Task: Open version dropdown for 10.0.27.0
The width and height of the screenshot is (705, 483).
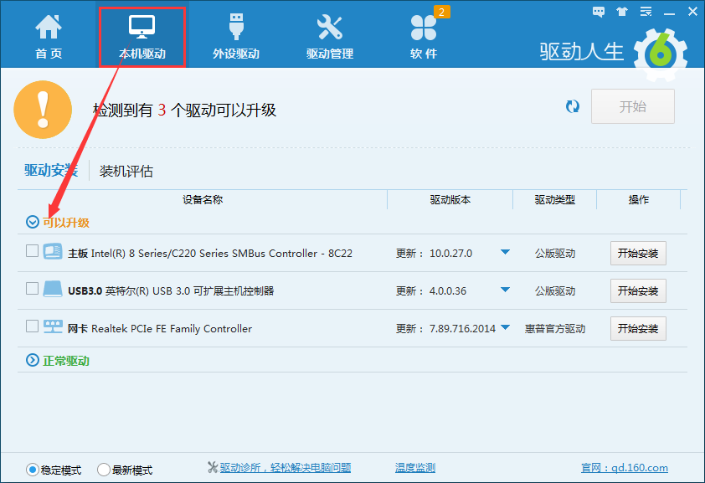Action: click(x=505, y=253)
